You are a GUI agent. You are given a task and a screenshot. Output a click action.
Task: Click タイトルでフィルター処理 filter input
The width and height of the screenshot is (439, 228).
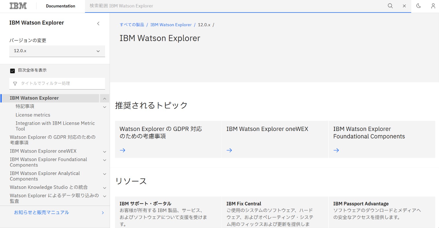(57, 83)
